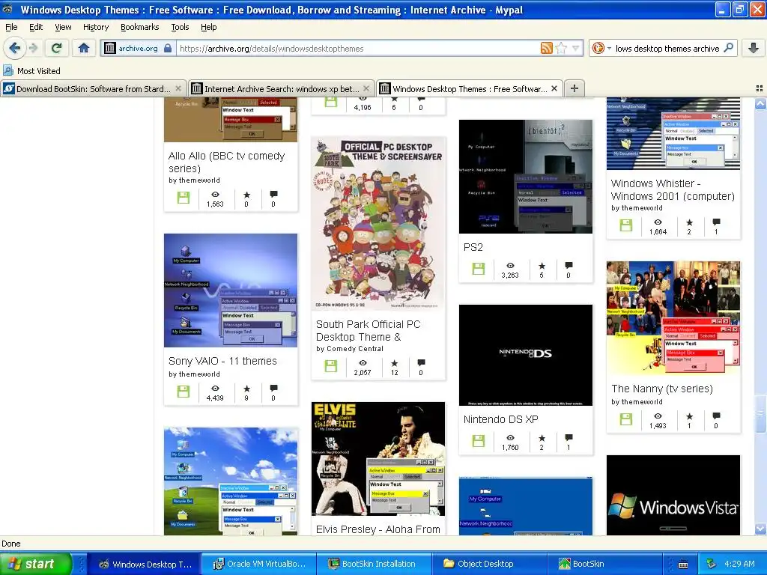Click the software disk icon for South Park
Image resolution: width=767 pixels, height=575 pixels.
331,366
